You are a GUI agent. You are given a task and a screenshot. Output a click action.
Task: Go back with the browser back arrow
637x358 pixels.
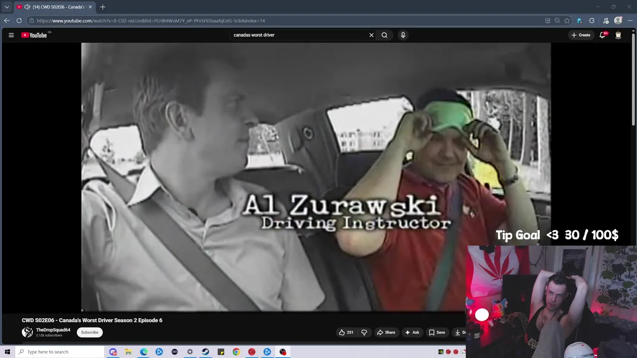pyautogui.click(x=6, y=20)
